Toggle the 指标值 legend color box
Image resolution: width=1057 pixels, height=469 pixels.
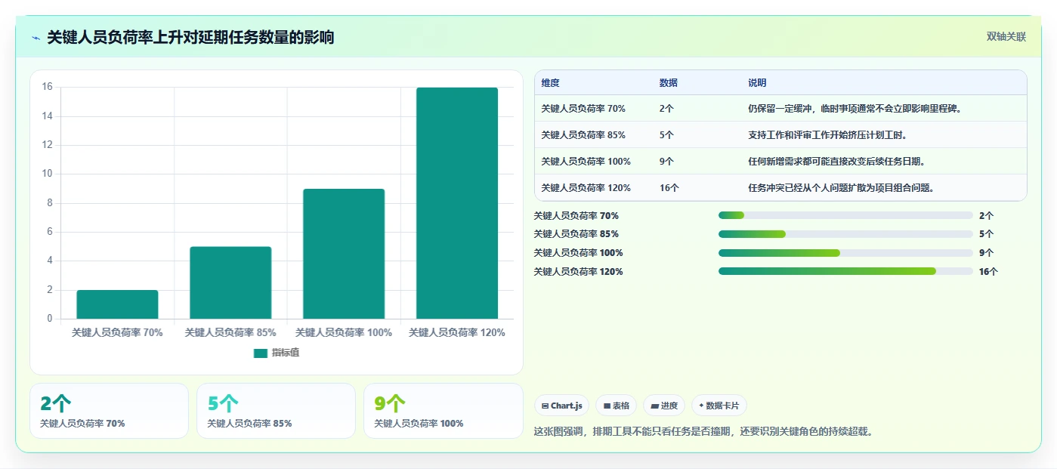(x=261, y=353)
